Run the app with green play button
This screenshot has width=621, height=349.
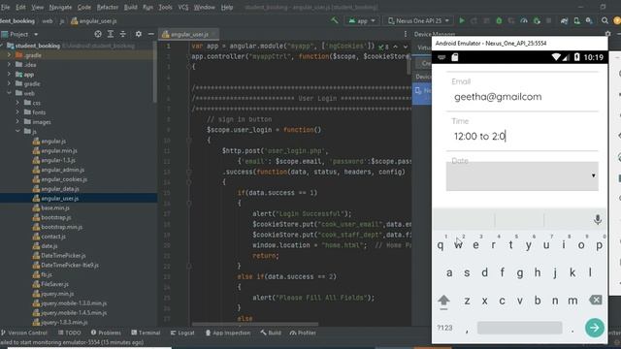(462, 20)
